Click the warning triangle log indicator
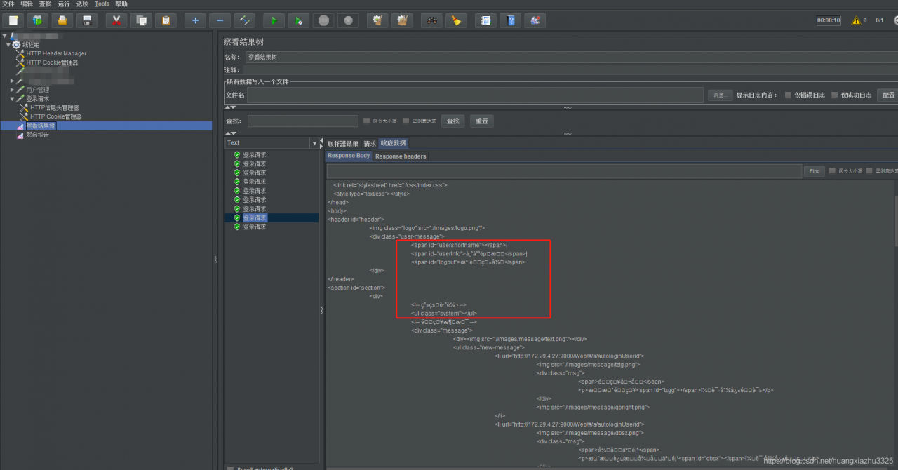898x470 pixels. pos(856,20)
